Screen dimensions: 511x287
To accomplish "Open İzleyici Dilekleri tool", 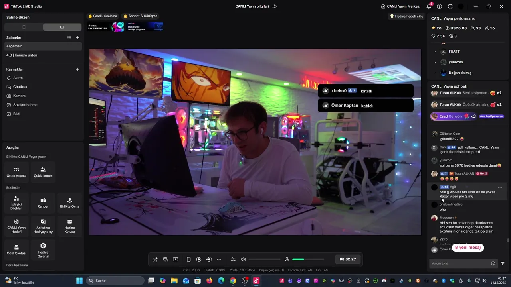I will click(x=16, y=203).
